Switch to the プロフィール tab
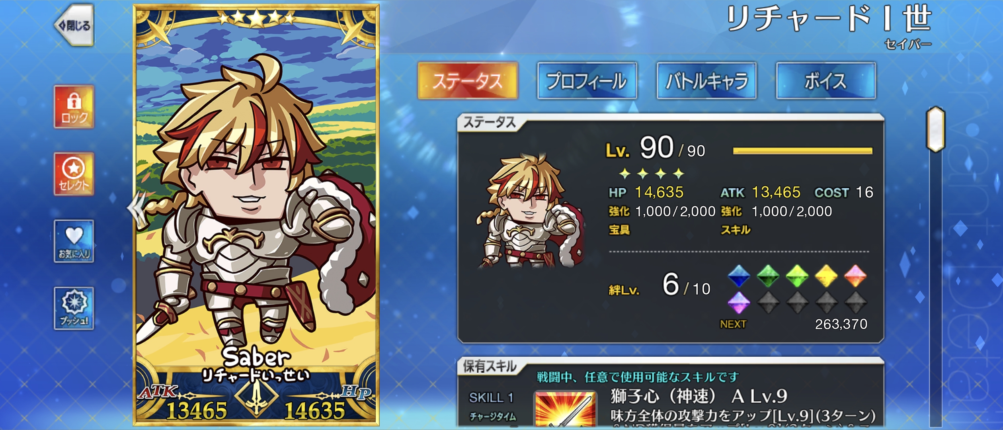Screen dimensions: 1003x430 click(587, 81)
